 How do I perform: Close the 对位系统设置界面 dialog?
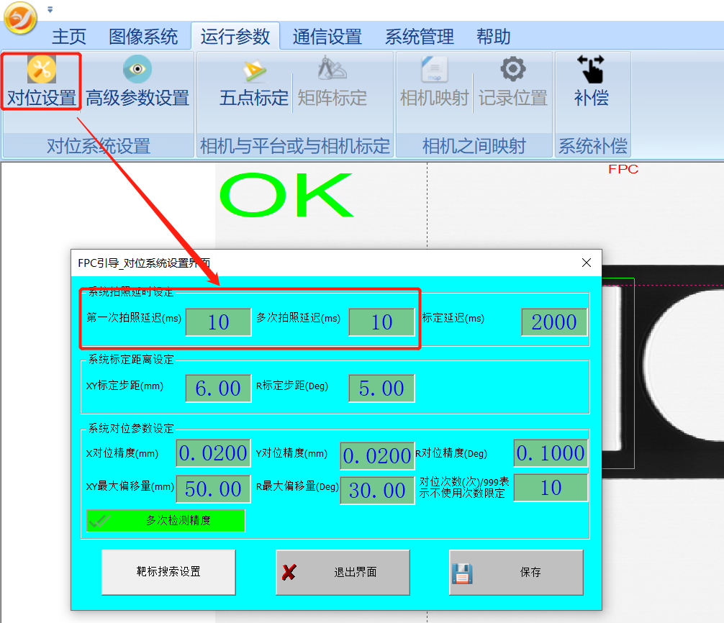[x=587, y=263]
